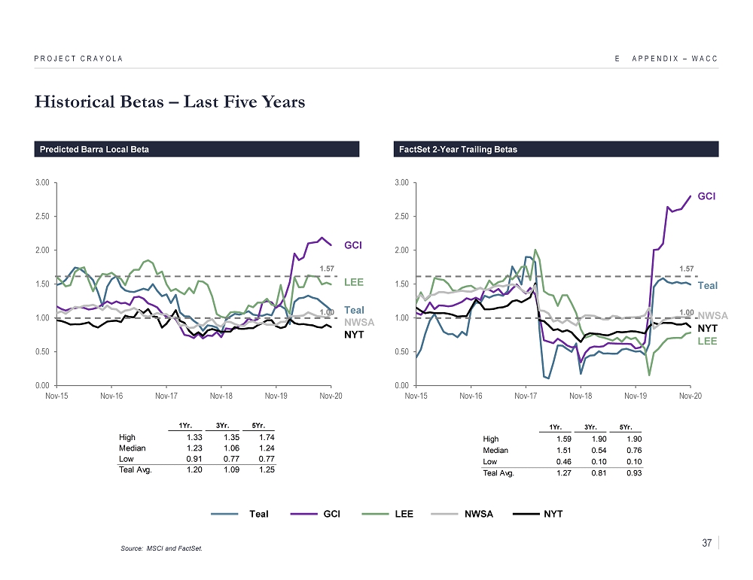The width and height of the screenshot is (753, 580).
Task: Select the purple GCI swatch in bottom legend
Action: [301, 514]
